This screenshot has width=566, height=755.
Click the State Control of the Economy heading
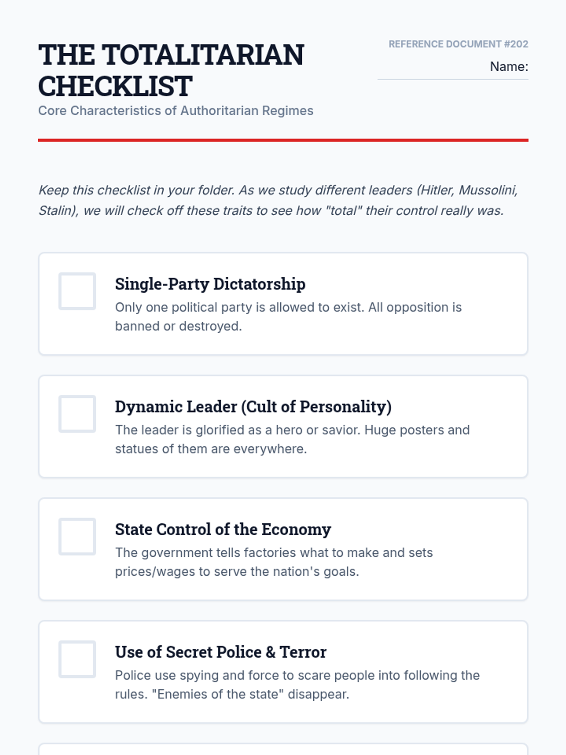tap(223, 529)
